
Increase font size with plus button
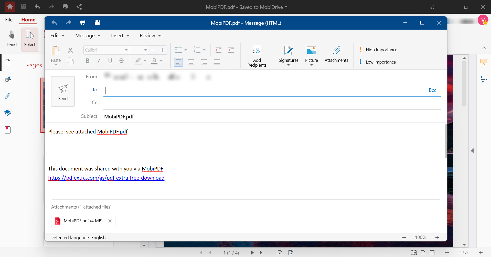tap(162, 50)
